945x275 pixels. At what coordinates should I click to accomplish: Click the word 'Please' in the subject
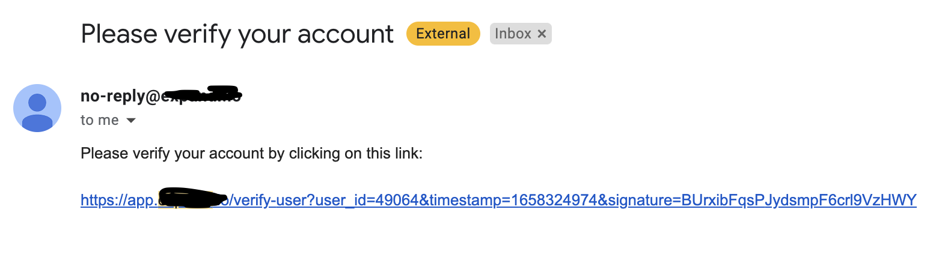119,34
